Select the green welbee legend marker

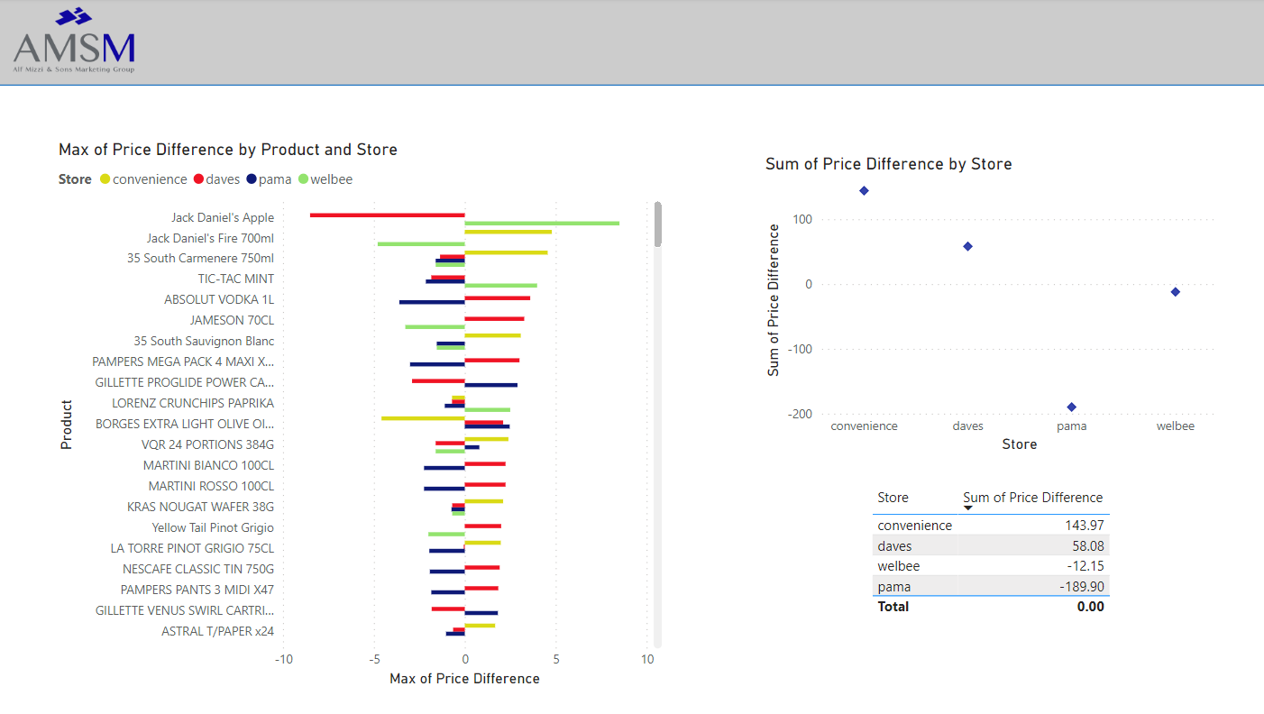click(303, 179)
